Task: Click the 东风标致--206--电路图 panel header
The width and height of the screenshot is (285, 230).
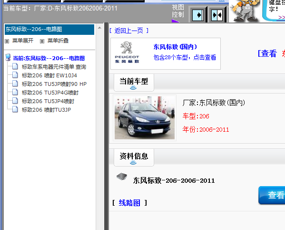Action: click(49, 29)
